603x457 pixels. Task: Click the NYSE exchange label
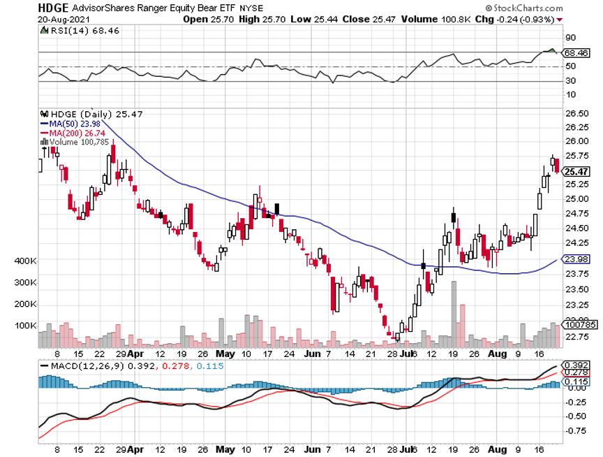pyautogui.click(x=251, y=8)
